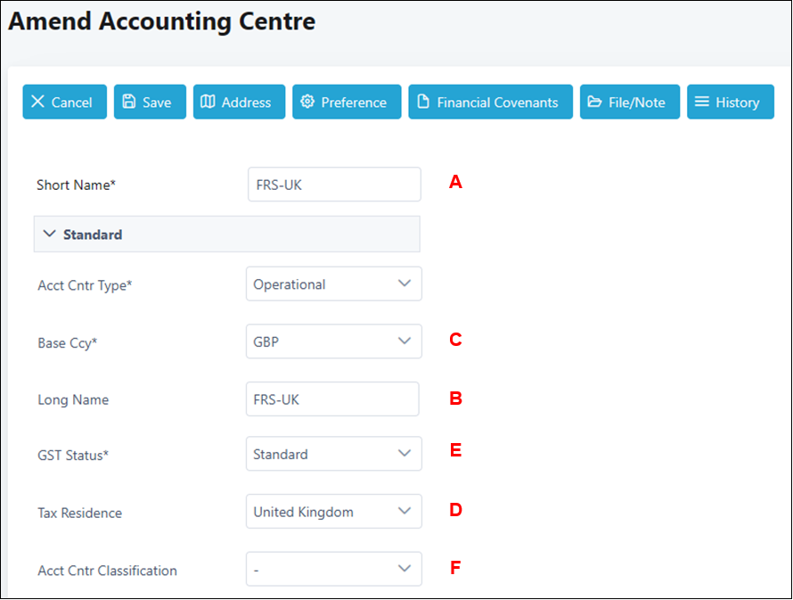Click the gear icon on Preference

[x=307, y=102]
